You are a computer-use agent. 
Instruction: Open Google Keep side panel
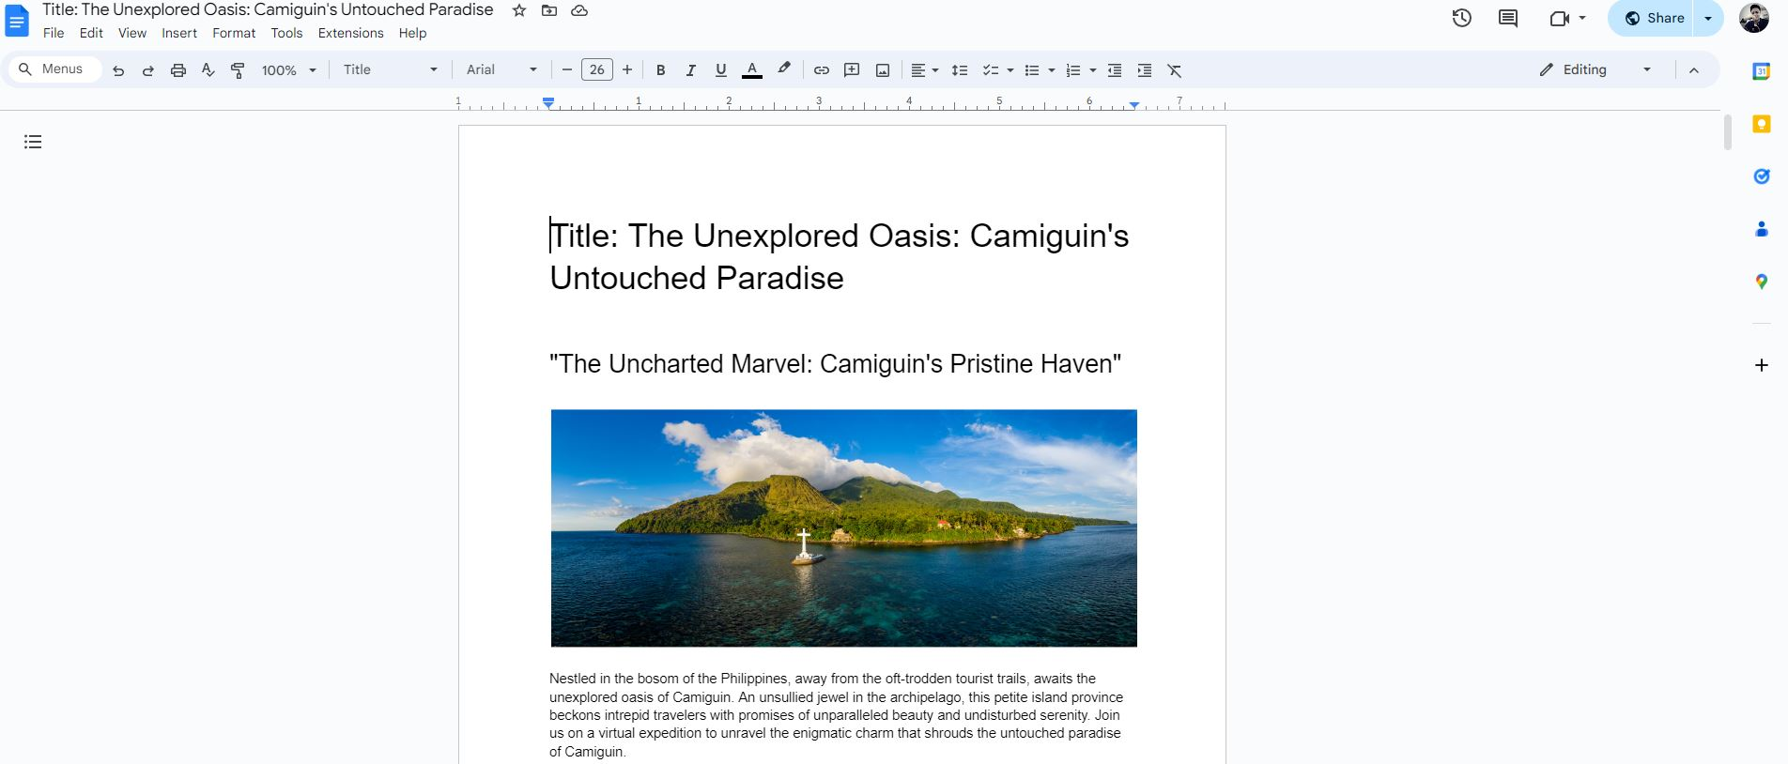coord(1762,124)
